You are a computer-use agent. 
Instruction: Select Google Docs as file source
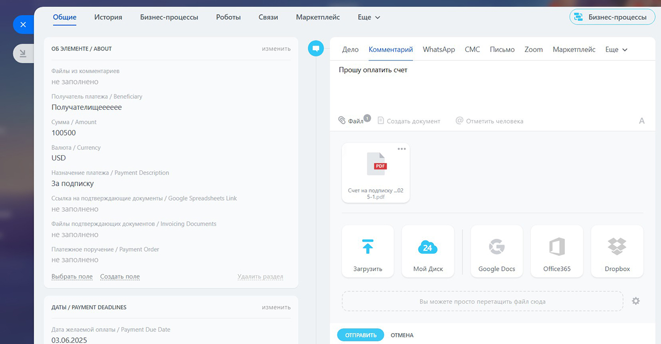(x=497, y=252)
